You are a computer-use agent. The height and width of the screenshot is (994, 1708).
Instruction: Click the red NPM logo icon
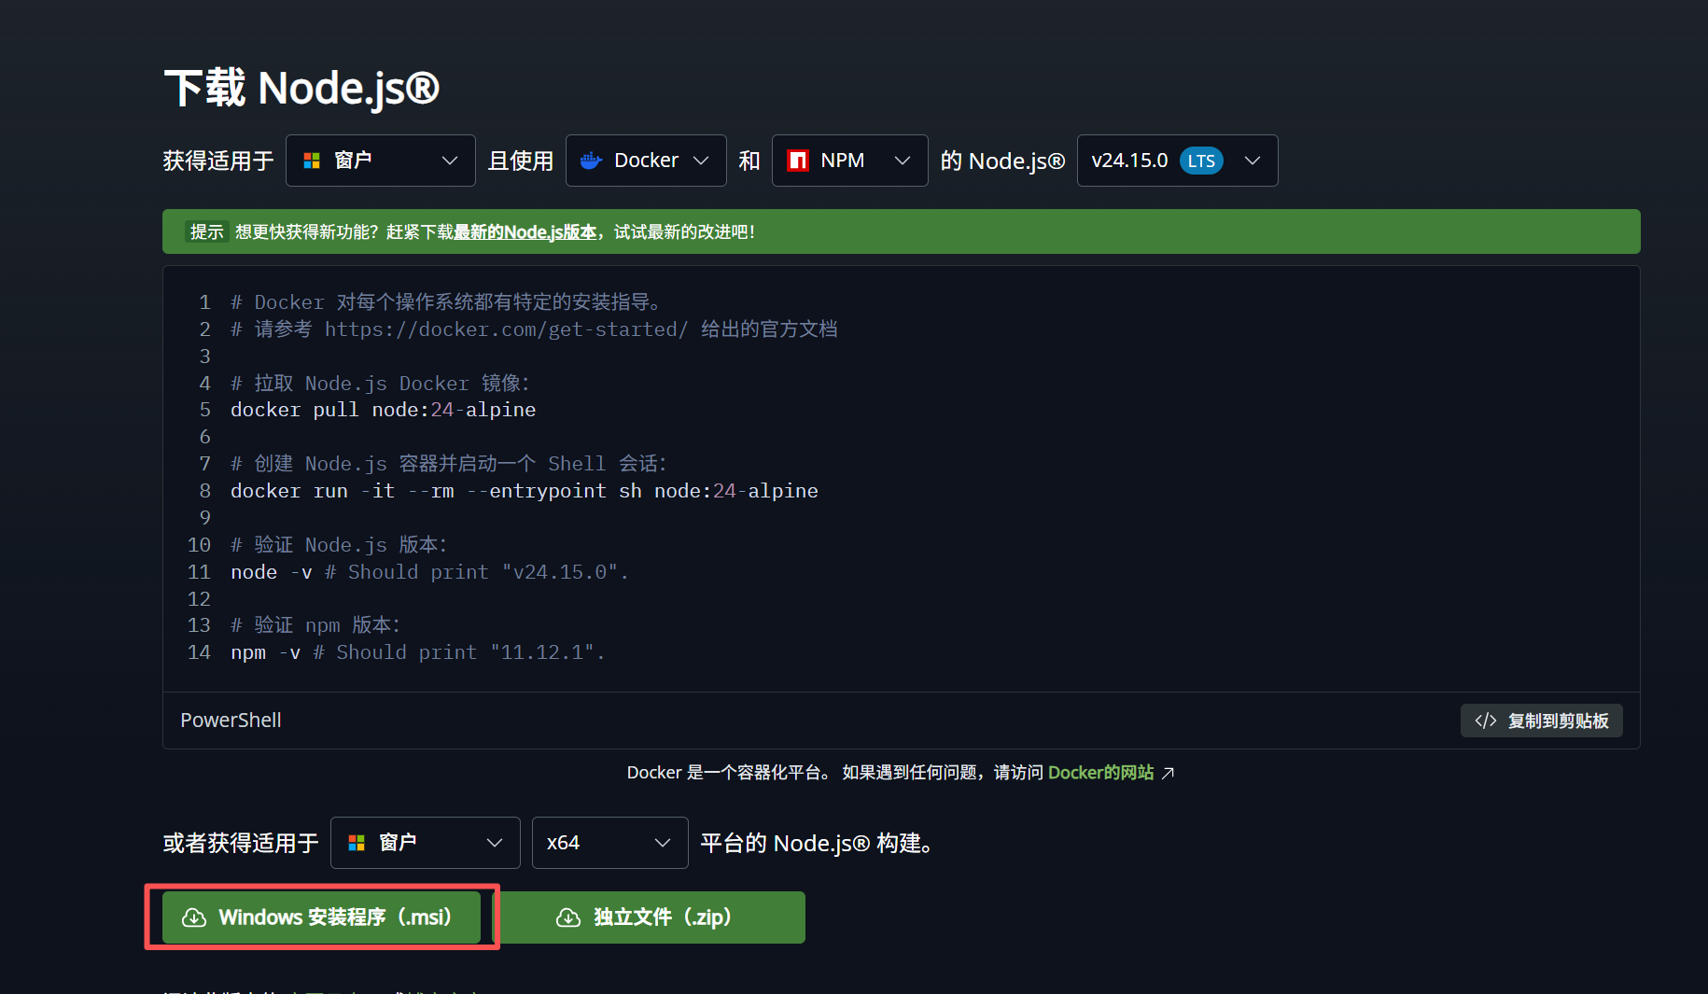(797, 161)
